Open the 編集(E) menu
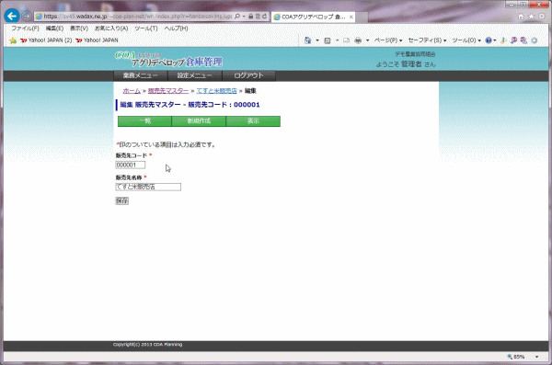Screen dimensions: 552x365 point(54,29)
